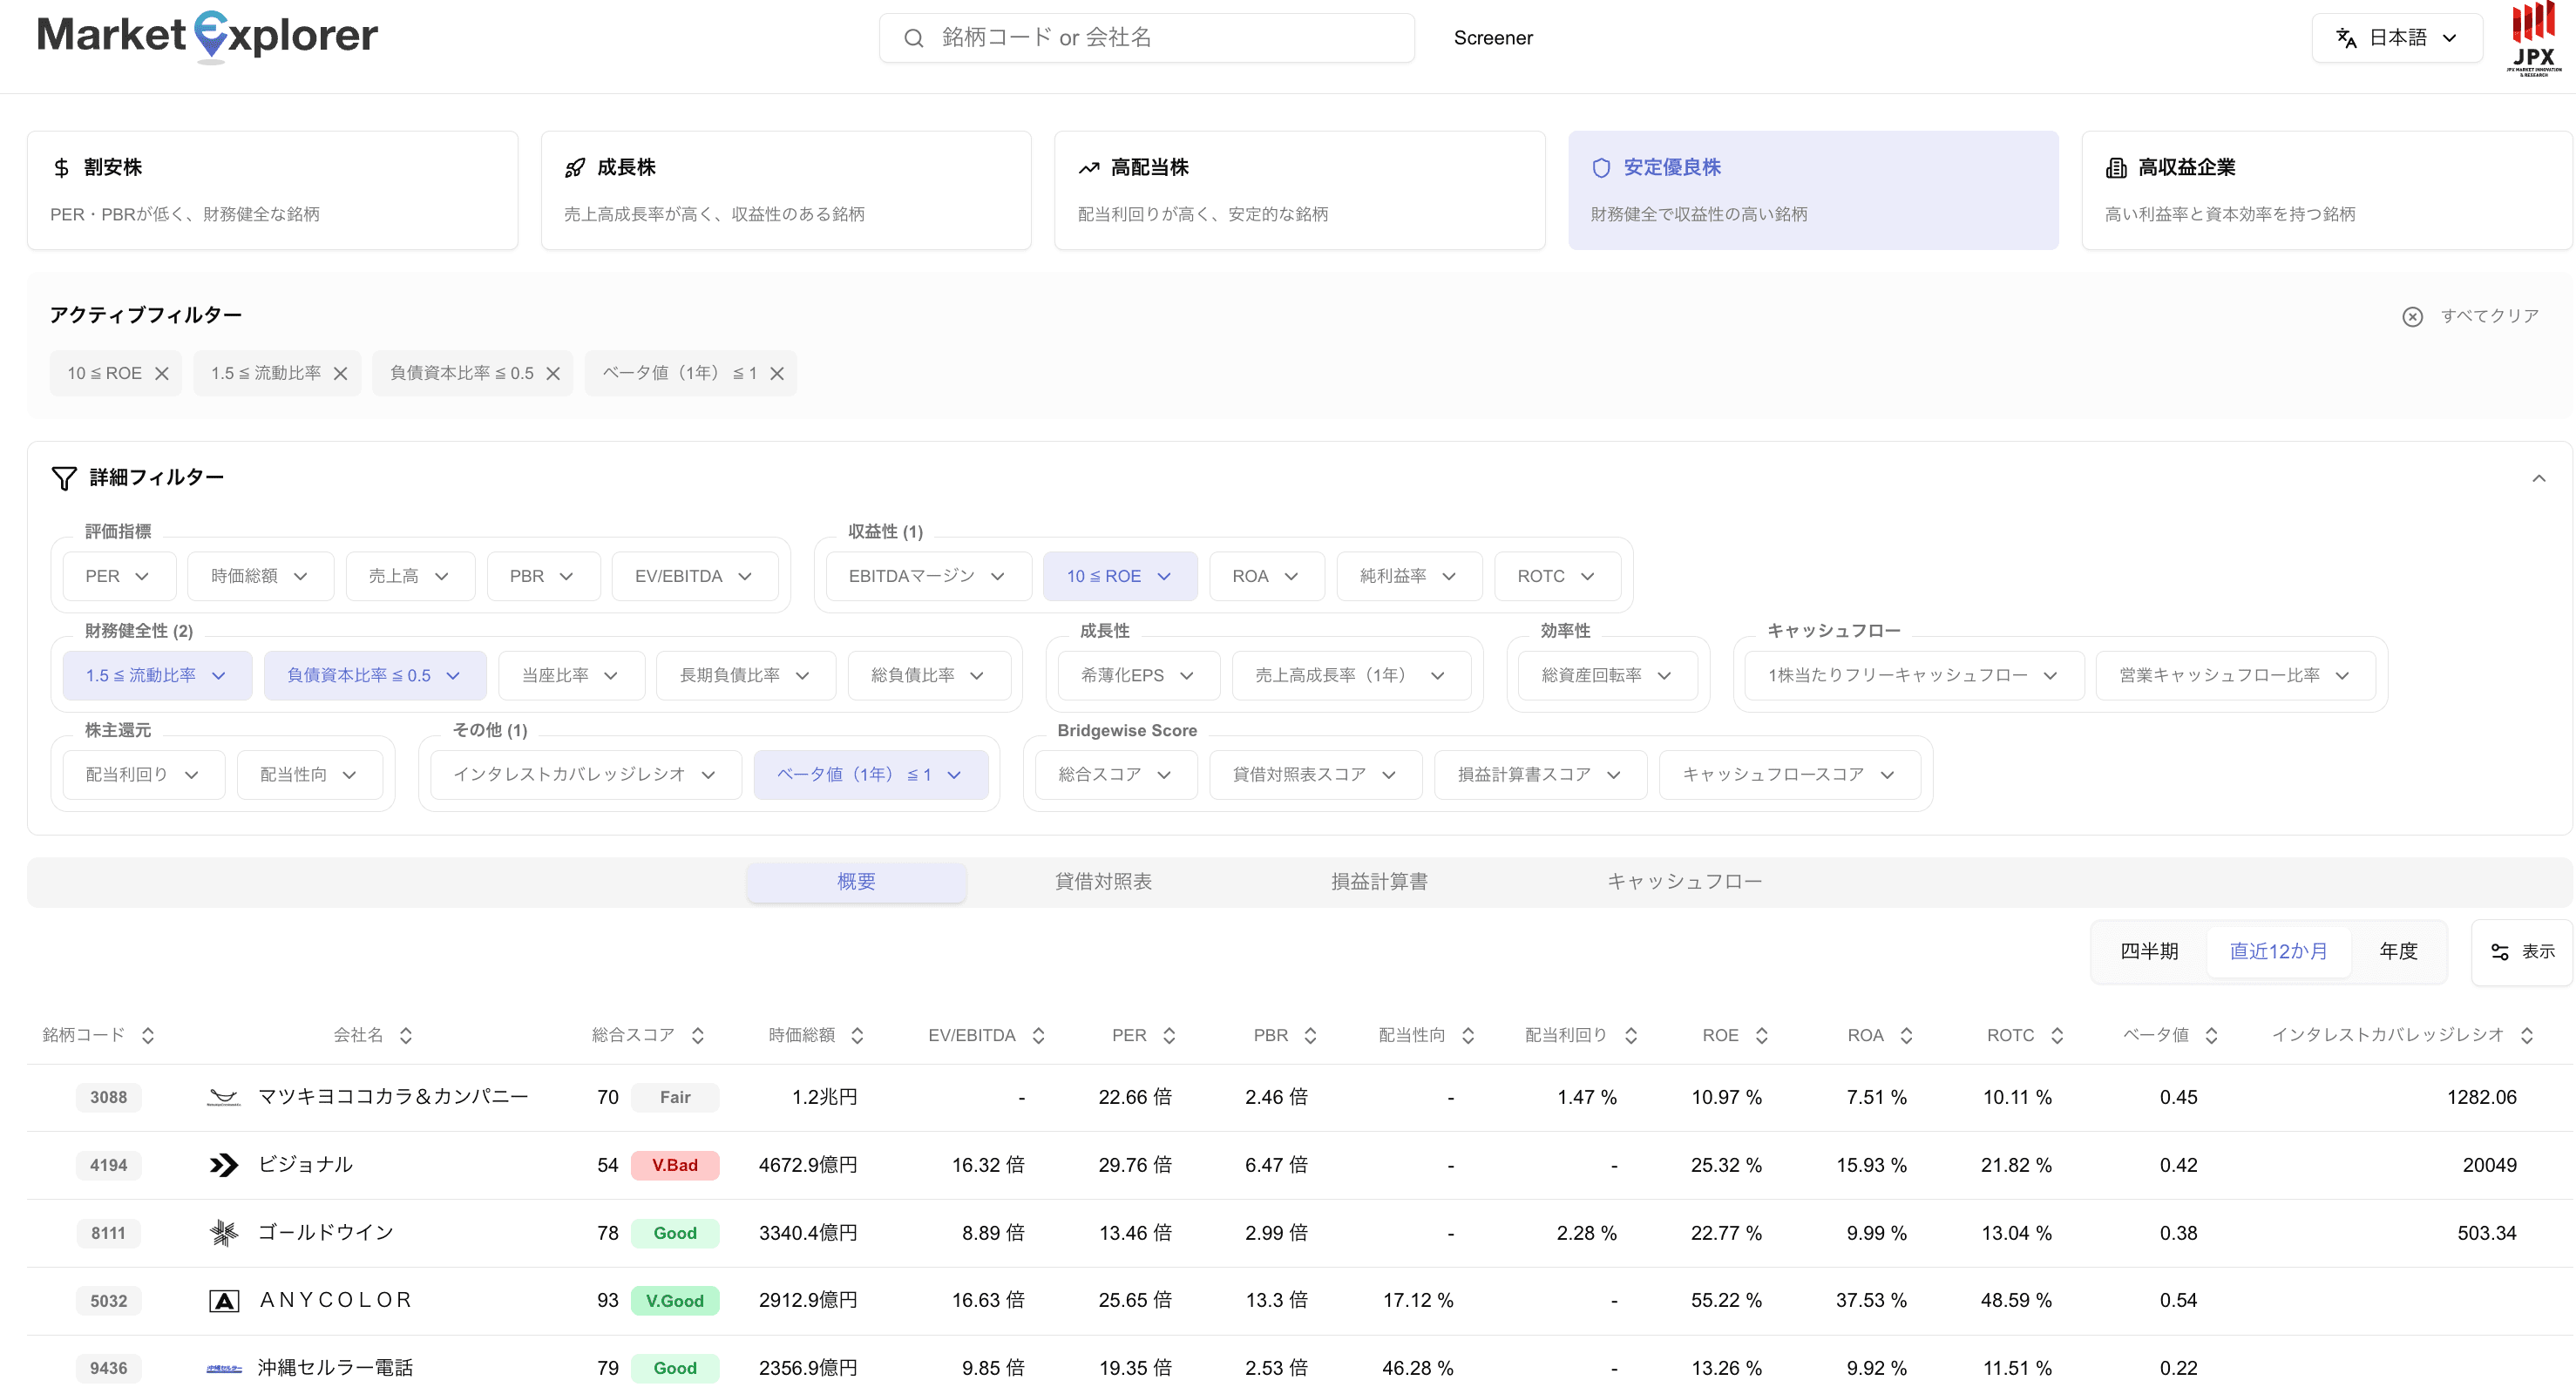Viewport: 2576px width, 1394px height.
Task: Click the shield icon on the 安定優良株 card
Action: [1601, 167]
